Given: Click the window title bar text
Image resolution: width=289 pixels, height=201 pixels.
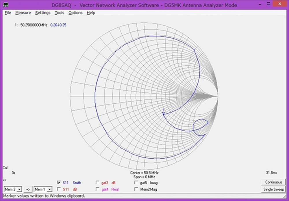Looking at the screenshot, I should click(144, 5).
